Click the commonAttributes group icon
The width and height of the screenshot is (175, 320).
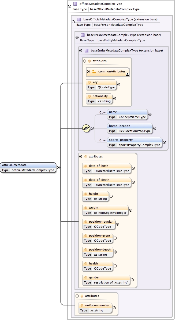point(94,72)
